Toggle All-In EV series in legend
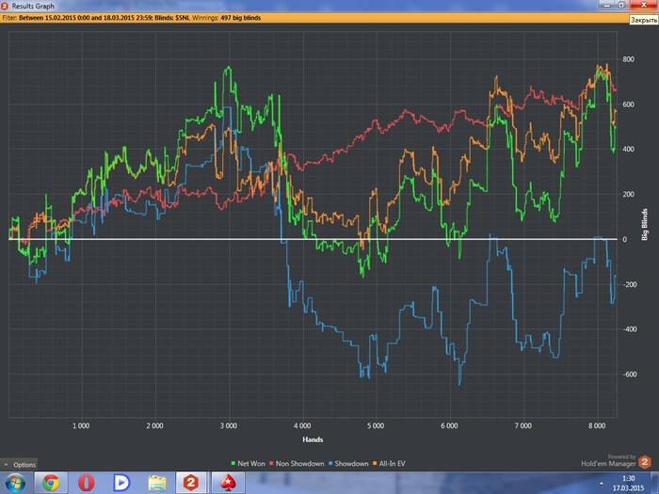 point(389,464)
